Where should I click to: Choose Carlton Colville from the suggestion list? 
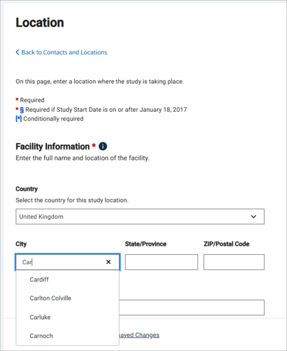[50, 298]
